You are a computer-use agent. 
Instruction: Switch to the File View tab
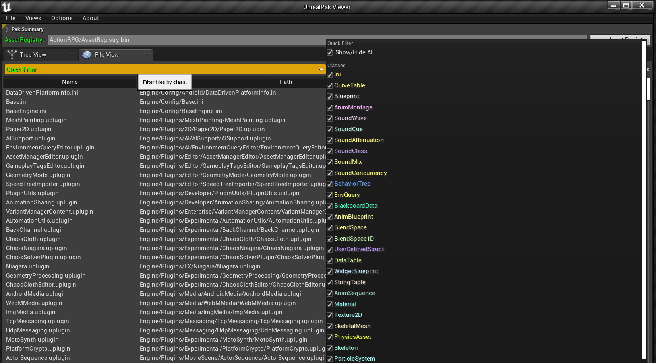[116, 55]
